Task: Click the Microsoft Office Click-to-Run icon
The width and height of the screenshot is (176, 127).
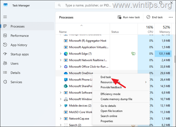Action: coord(66,67)
